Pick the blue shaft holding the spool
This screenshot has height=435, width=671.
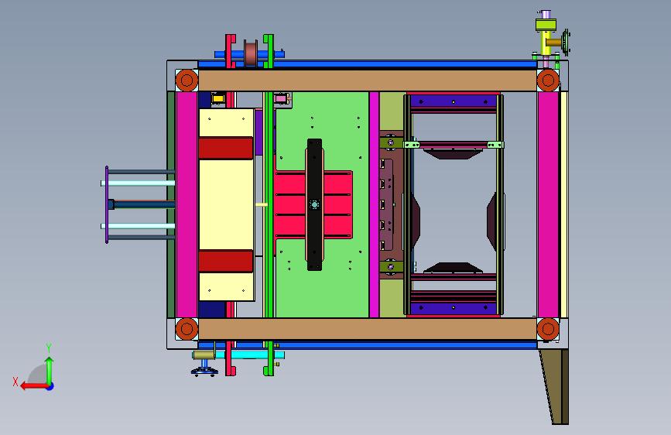[x=249, y=54]
